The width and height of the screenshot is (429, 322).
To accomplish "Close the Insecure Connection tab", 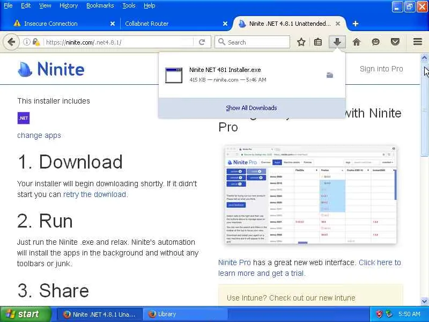I will (x=113, y=24).
